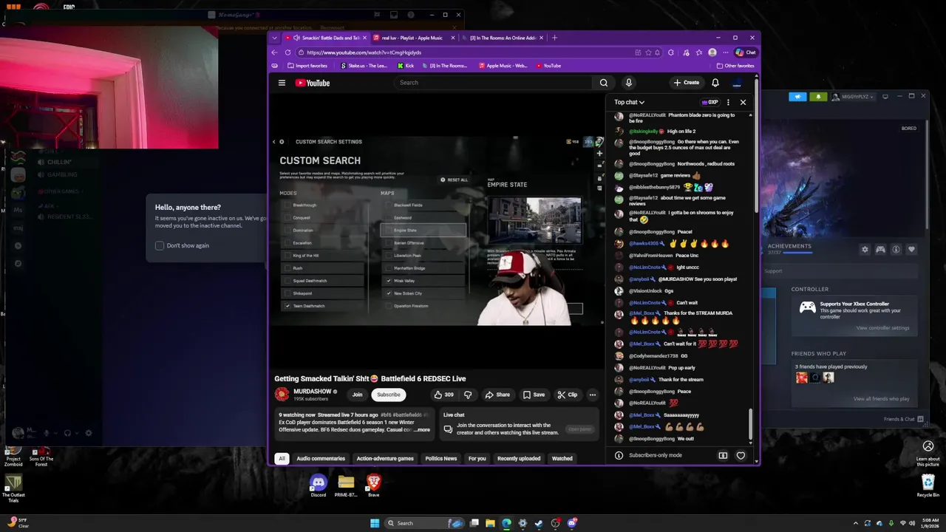Image resolution: width=946 pixels, height=532 pixels.
Task: Expand the video description with ...more
Action: [x=422, y=430]
